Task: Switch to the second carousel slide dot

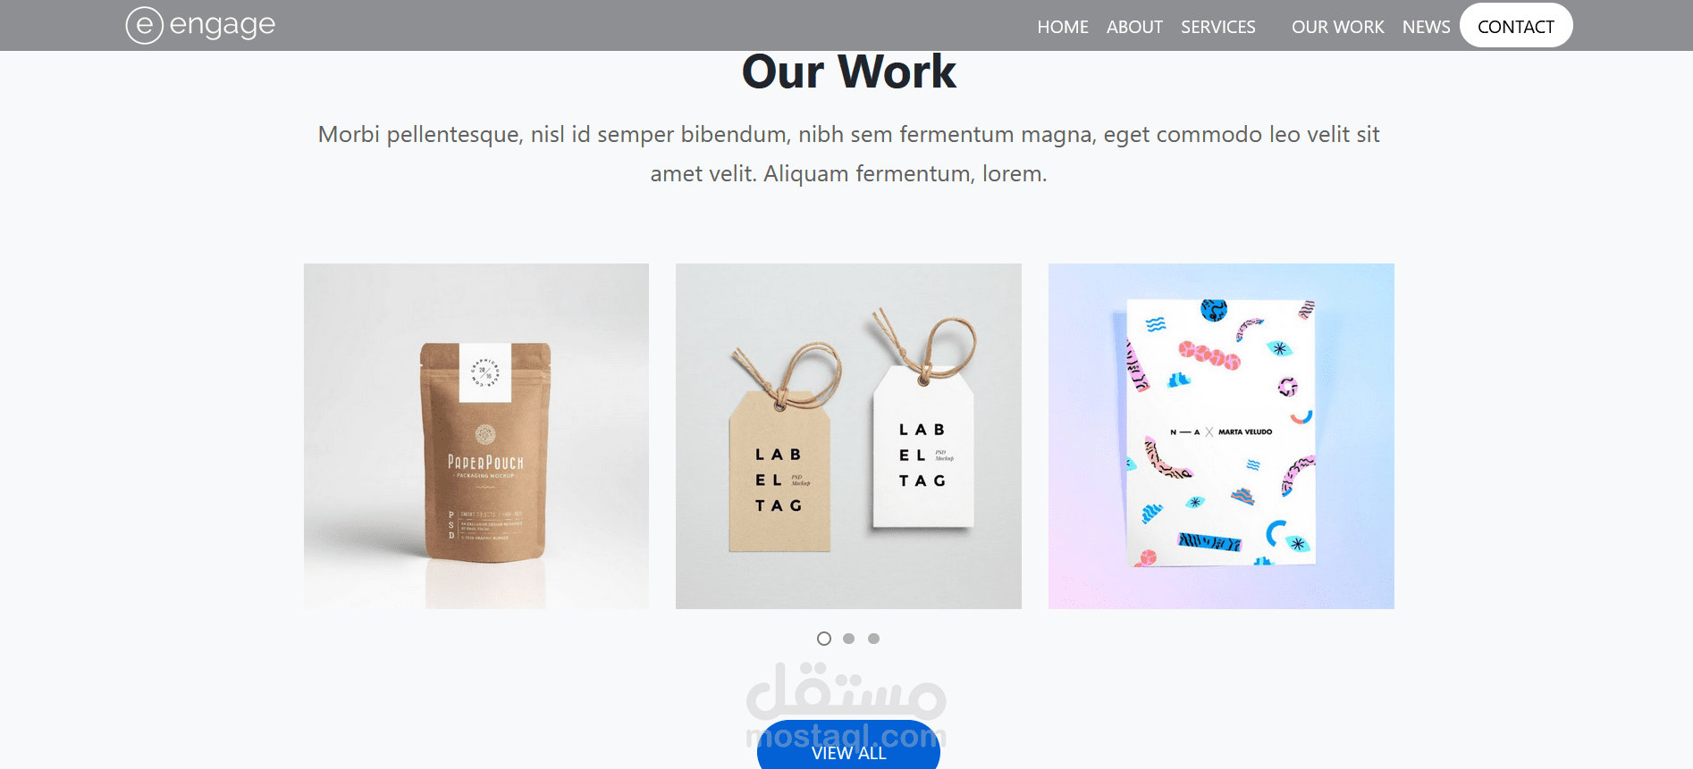Action: point(849,639)
